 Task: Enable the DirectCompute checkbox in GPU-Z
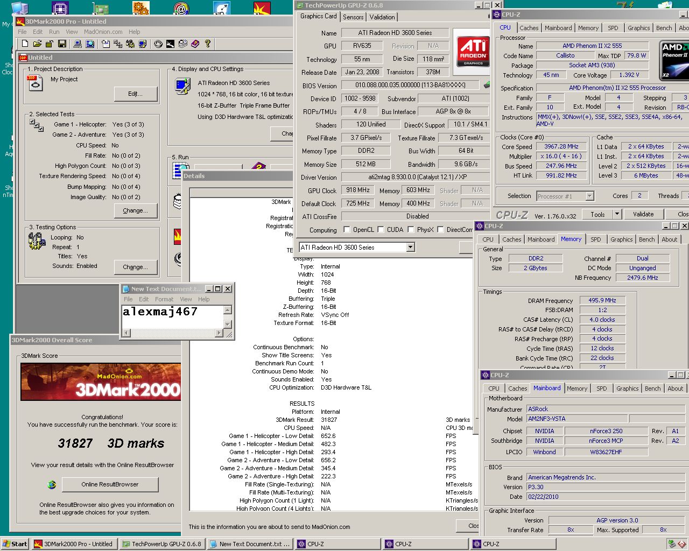(x=441, y=230)
